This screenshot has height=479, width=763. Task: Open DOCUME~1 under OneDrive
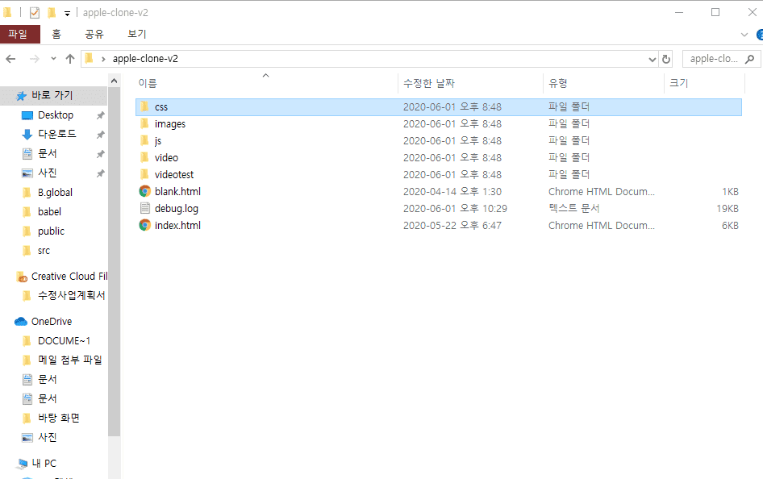click(65, 341)
